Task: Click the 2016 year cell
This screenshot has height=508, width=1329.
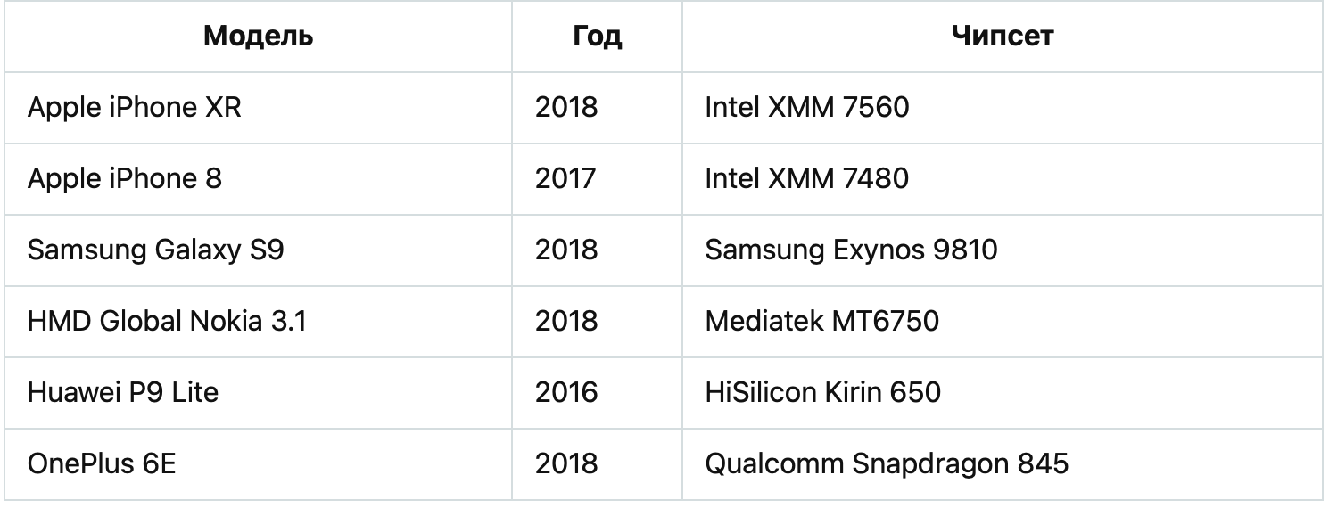Action: [597, 393]
